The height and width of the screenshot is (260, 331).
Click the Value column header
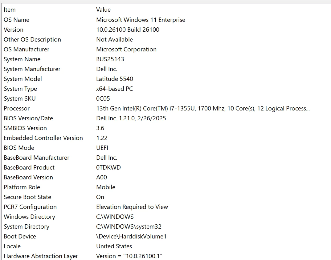[x=204, y=10]
